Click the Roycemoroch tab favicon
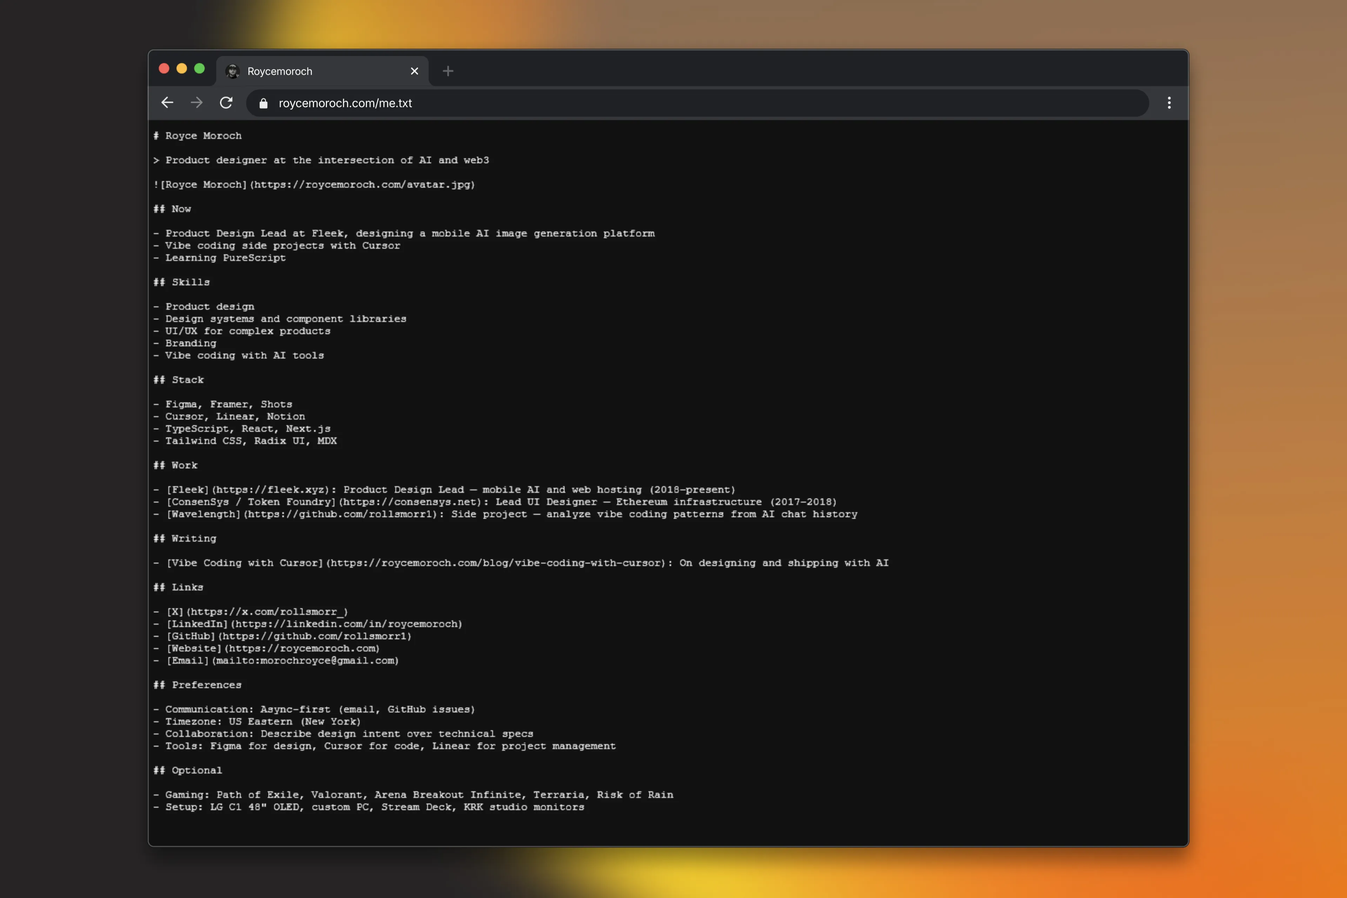The image size is (1347, 898). pyautogui.click(x=233, y=71)
